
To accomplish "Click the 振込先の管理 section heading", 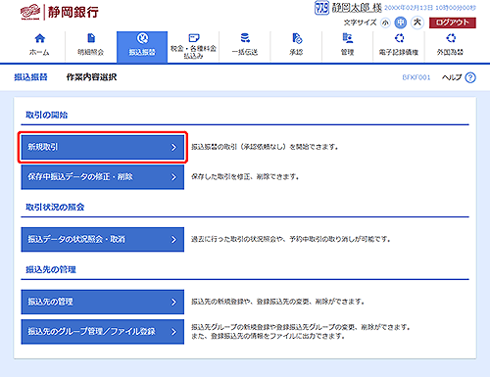I will 51,269.
